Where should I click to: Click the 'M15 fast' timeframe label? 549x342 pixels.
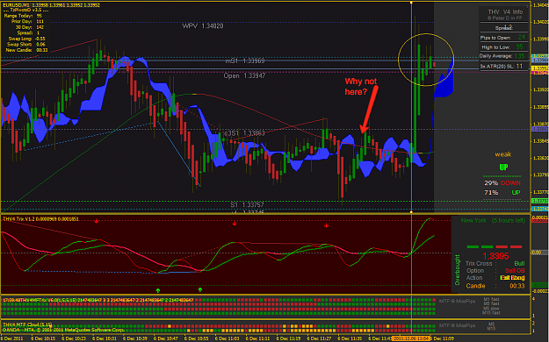(x=491, y=313)
